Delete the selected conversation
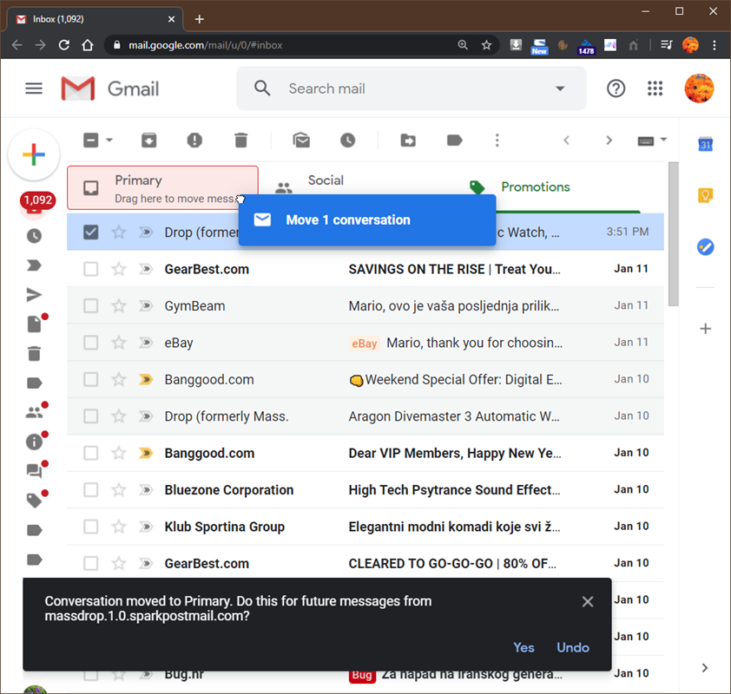This screenshot has height=694, width=731. tap(241, 141)
